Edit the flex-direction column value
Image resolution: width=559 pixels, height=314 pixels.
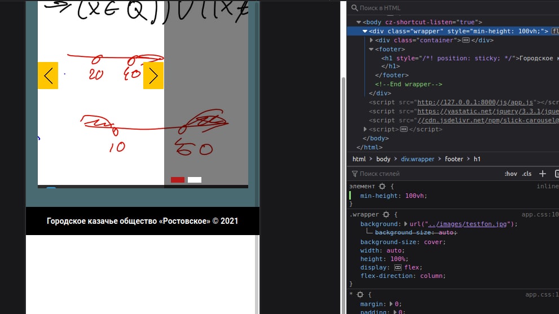(431, 276)
